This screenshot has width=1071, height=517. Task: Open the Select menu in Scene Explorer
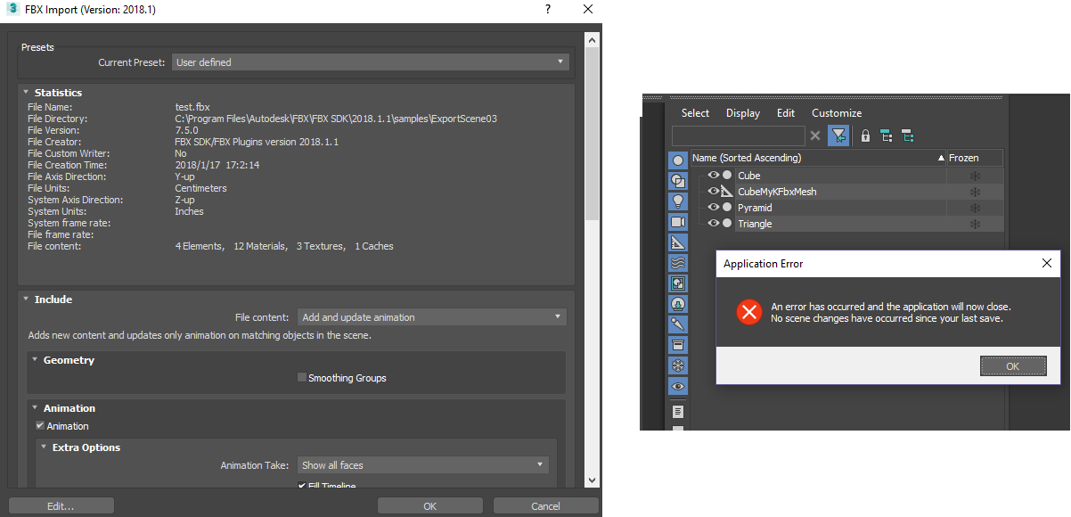pyautogui.click(x=695, y=113)
